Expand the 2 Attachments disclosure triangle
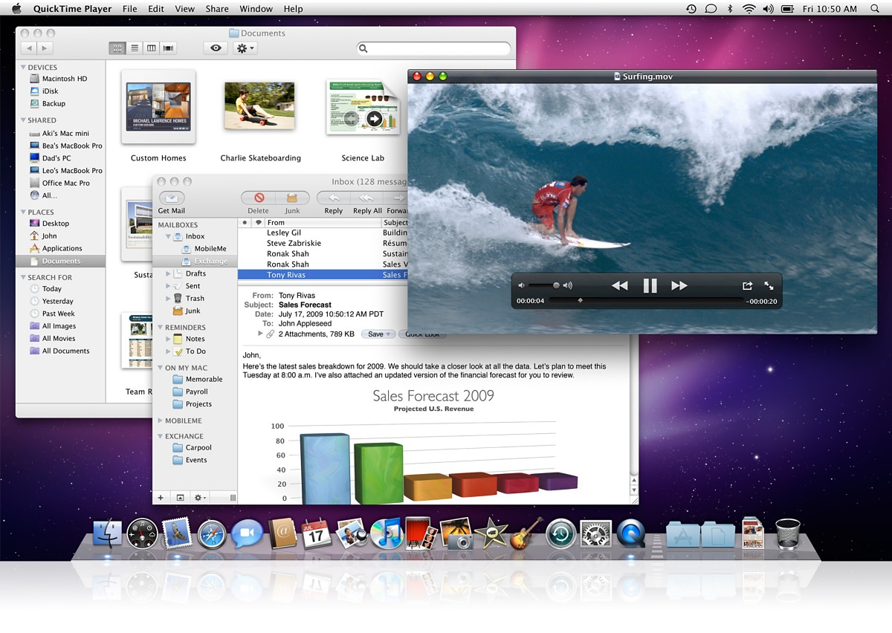The width and height of the screenshot is (892, 633). coord(260,334)
